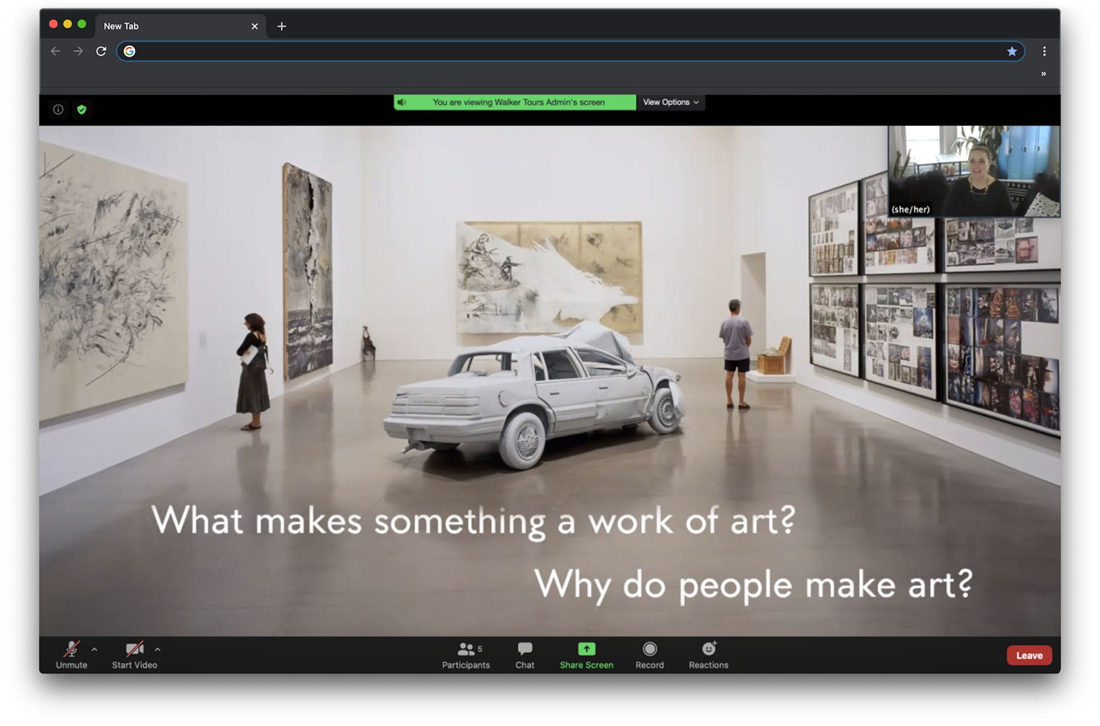The width and height of the screenshot is (1100, 726).
Task: Expand video settings arrow beside Start Video
Action: (x=157, y=649)
